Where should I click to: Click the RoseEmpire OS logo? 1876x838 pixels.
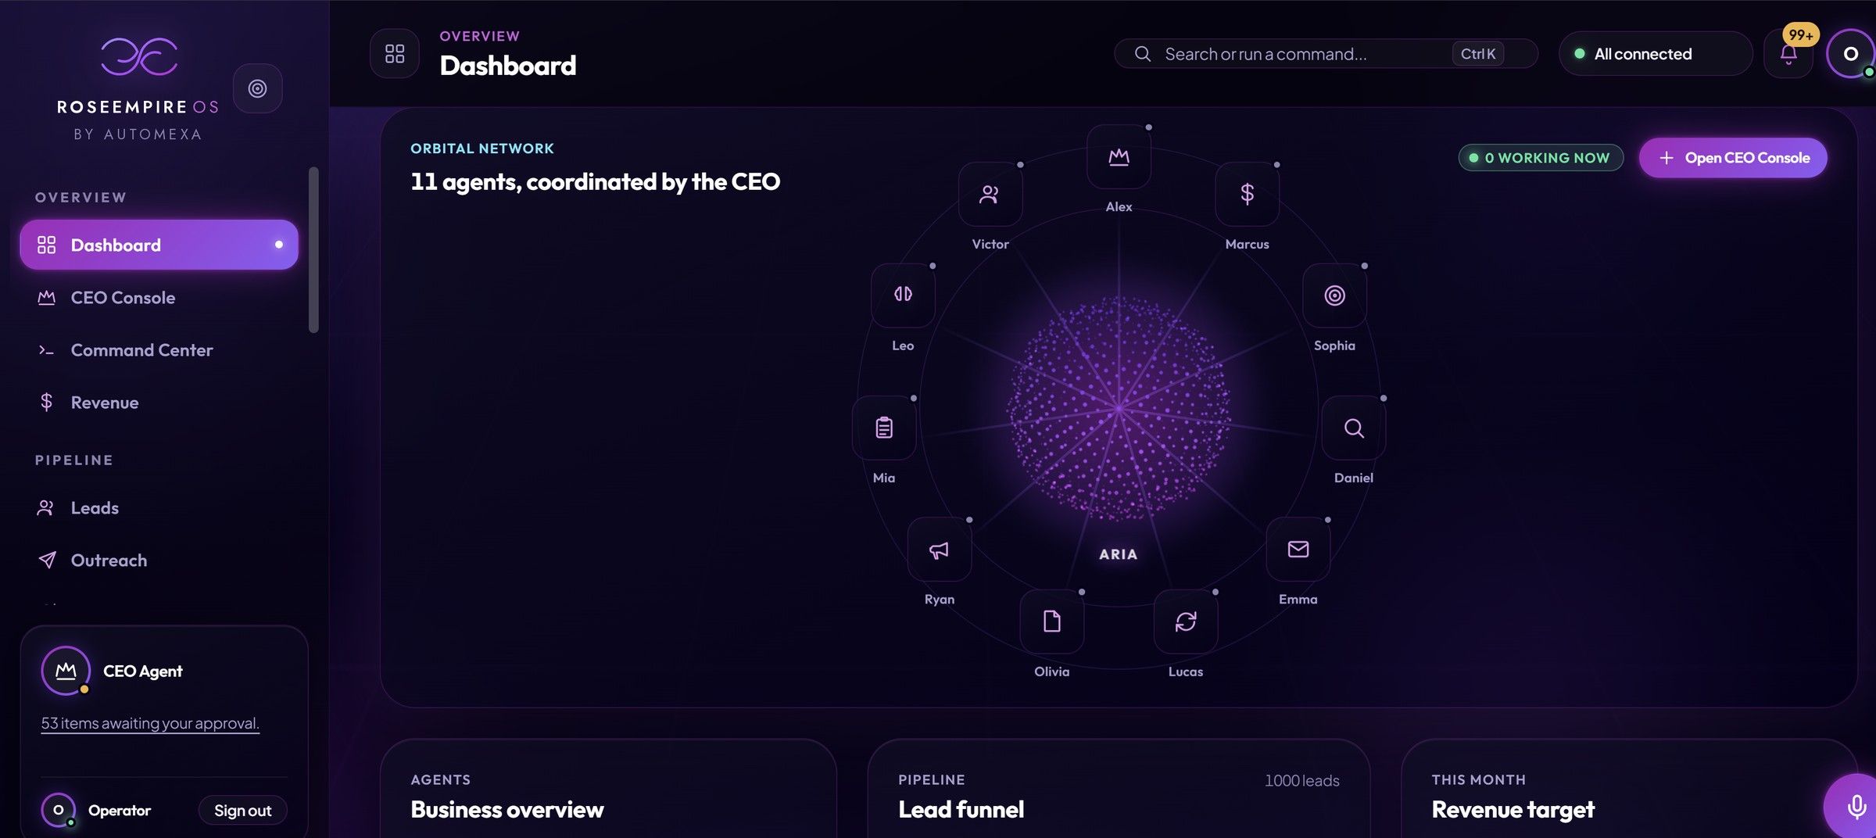pyautogui.click(x=138, y=88)
